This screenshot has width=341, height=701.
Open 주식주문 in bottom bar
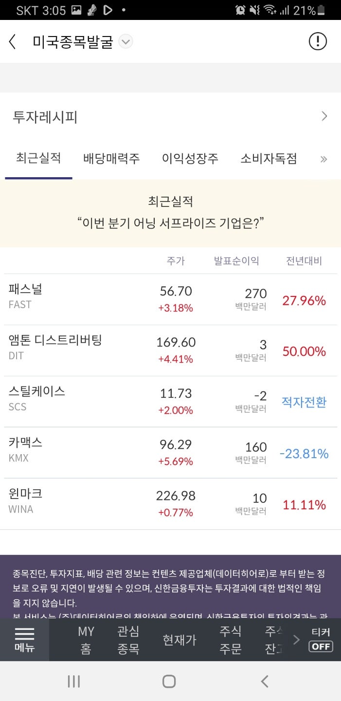(x=231, y=640)
